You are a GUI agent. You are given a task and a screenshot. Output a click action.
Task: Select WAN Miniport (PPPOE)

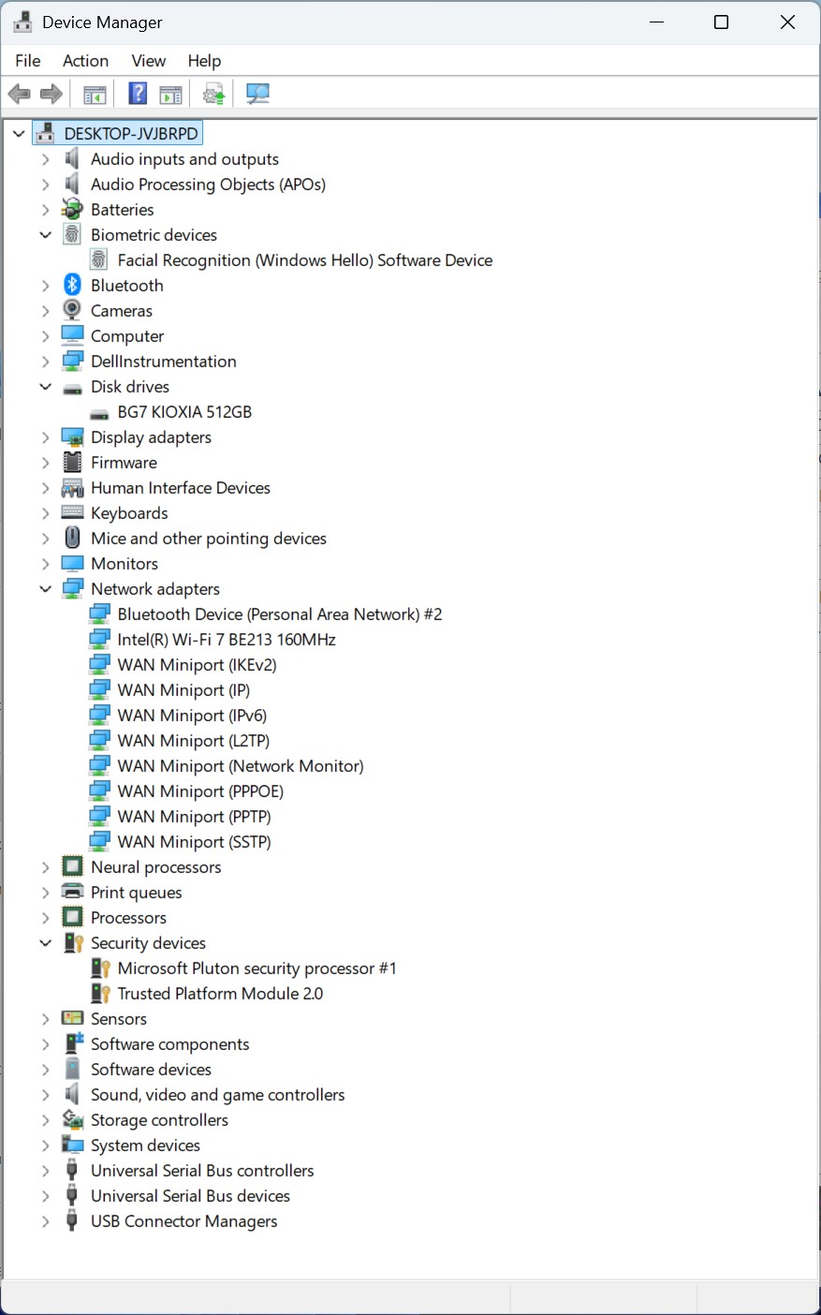(x=200, y=791)
